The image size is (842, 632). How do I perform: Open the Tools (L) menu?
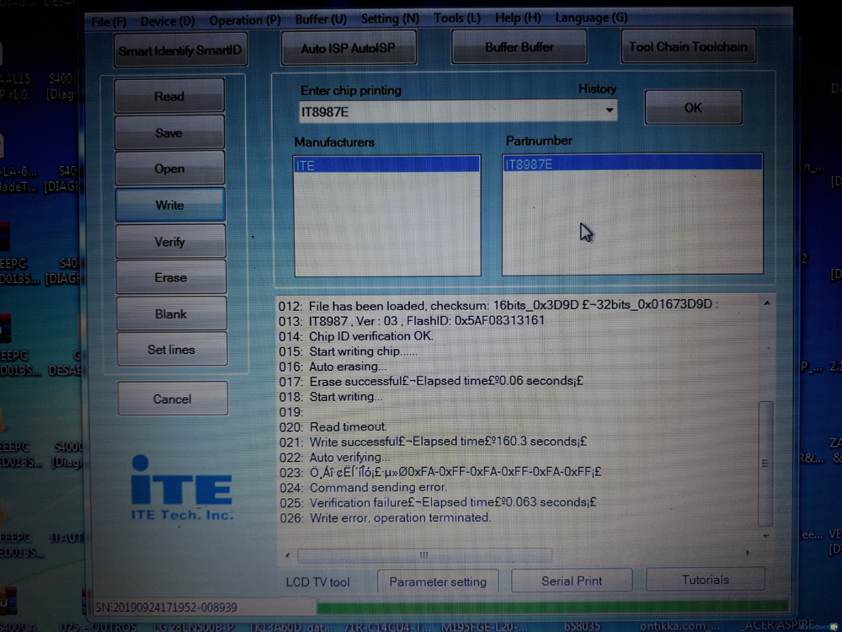click(x=457, y=19)
